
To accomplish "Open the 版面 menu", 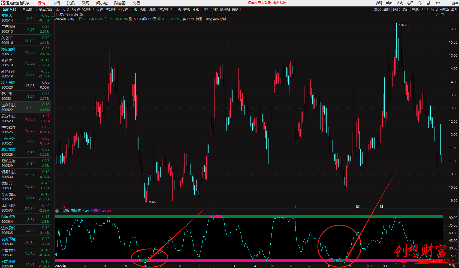I will point(389,3).
